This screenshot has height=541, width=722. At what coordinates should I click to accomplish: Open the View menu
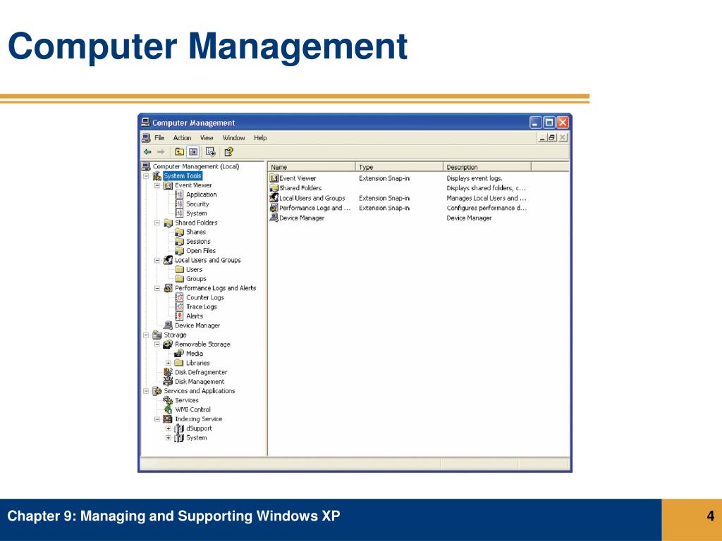pyautogui.click(x=207, y=137)
